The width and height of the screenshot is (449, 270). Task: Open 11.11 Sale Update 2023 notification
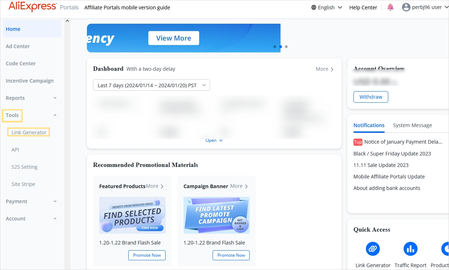coord(381,165)
